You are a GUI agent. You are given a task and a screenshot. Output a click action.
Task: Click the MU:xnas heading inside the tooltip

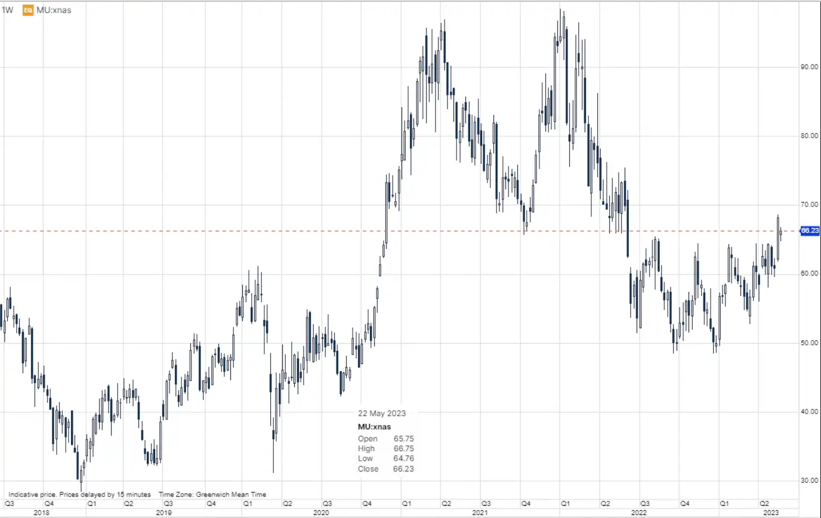pyautogui.click(x=375, y=427)
